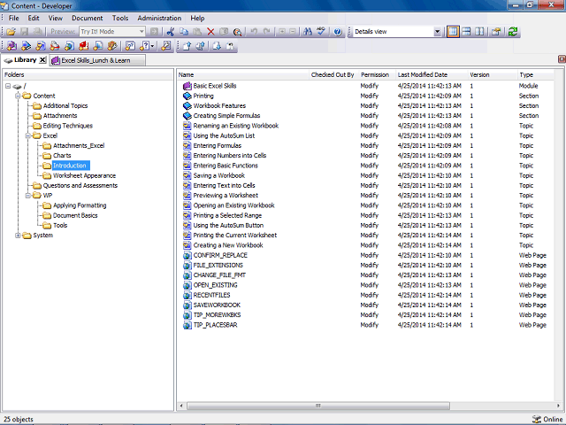This screenshot has width=566, height=425.
Task: Sort by the Permission column header
Action: click(x=378, y=74)
